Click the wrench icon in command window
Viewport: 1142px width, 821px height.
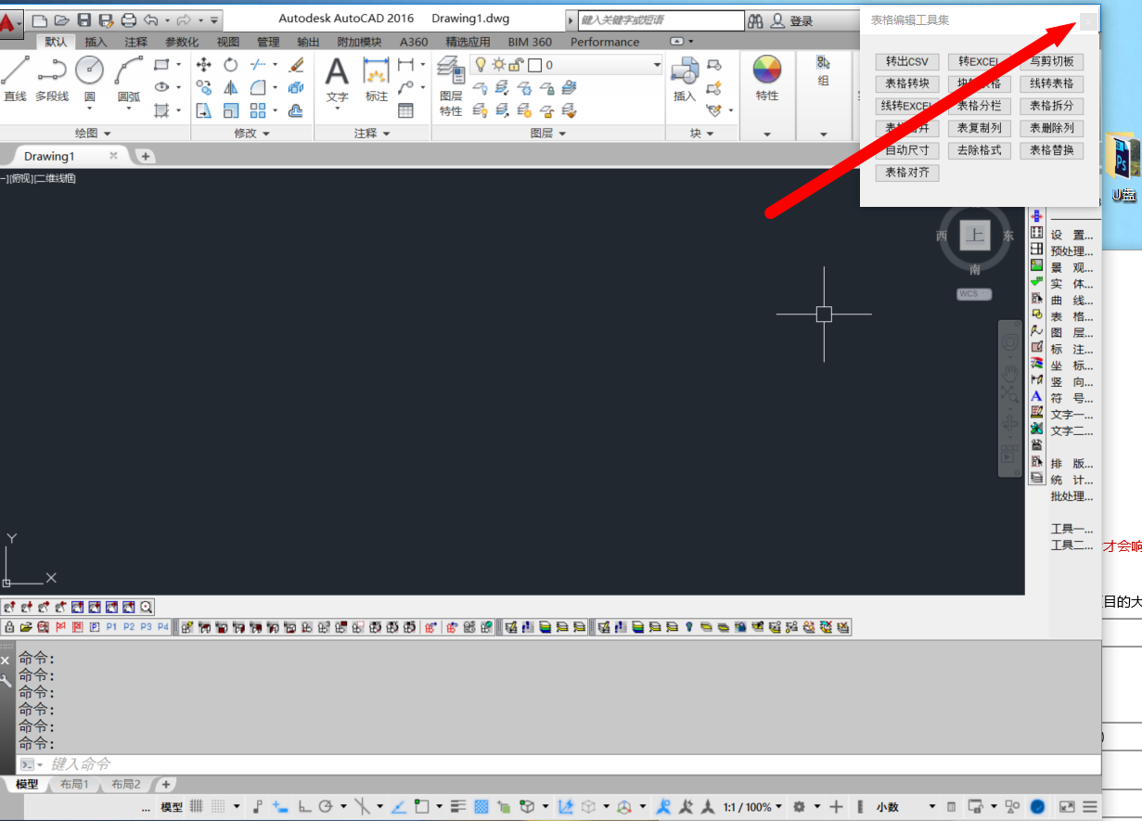6,680
